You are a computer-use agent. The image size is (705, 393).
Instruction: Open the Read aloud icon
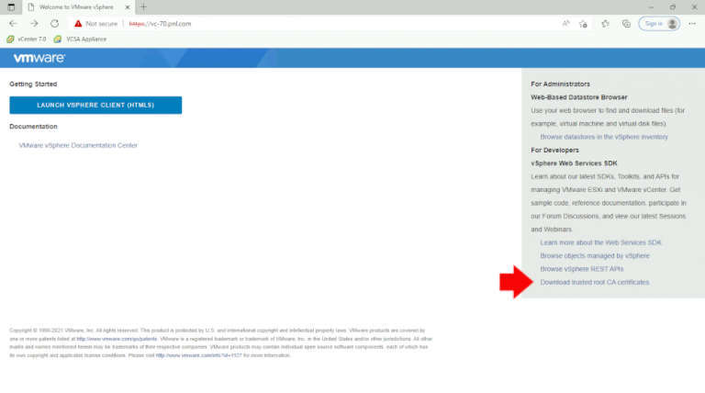[x=565, y=23]
